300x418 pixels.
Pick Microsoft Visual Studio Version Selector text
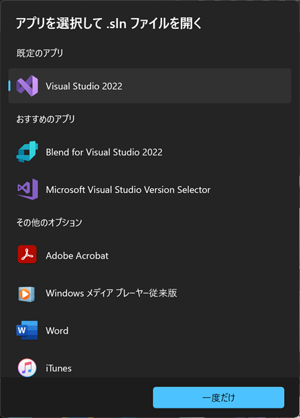tap(128, 190)
